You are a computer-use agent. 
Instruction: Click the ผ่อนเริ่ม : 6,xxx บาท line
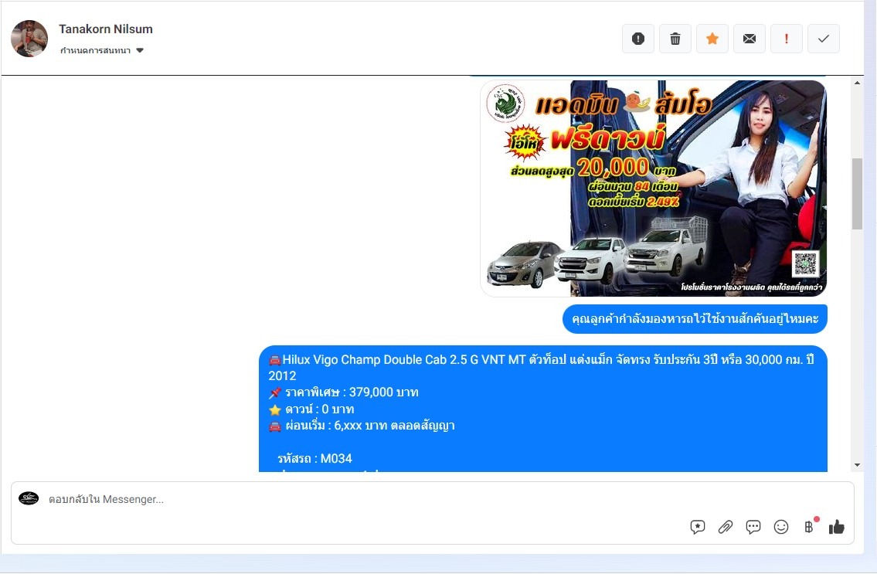pyautogui.click(x=362, y=426)
